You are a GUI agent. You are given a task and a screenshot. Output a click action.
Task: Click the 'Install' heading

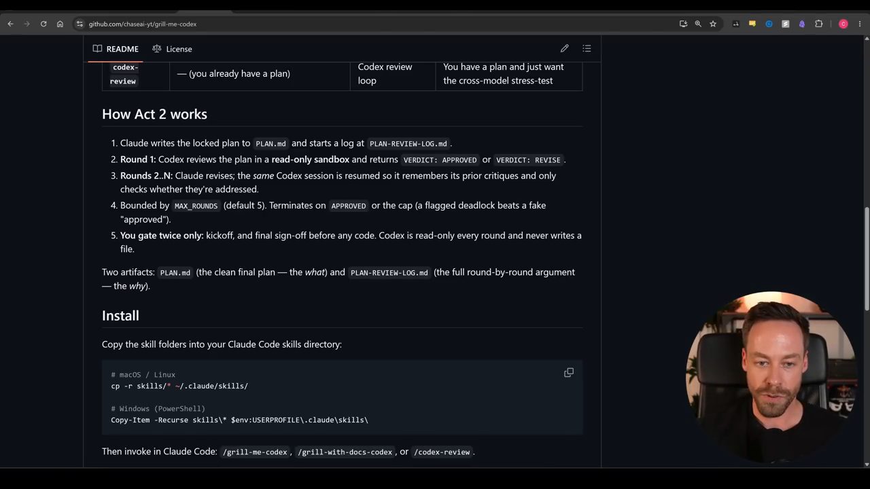[120, 316]
